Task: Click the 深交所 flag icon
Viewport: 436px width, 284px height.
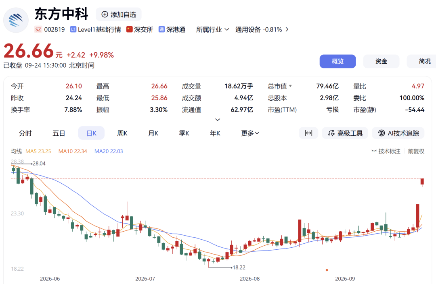Action: click(x=129, y=29)
